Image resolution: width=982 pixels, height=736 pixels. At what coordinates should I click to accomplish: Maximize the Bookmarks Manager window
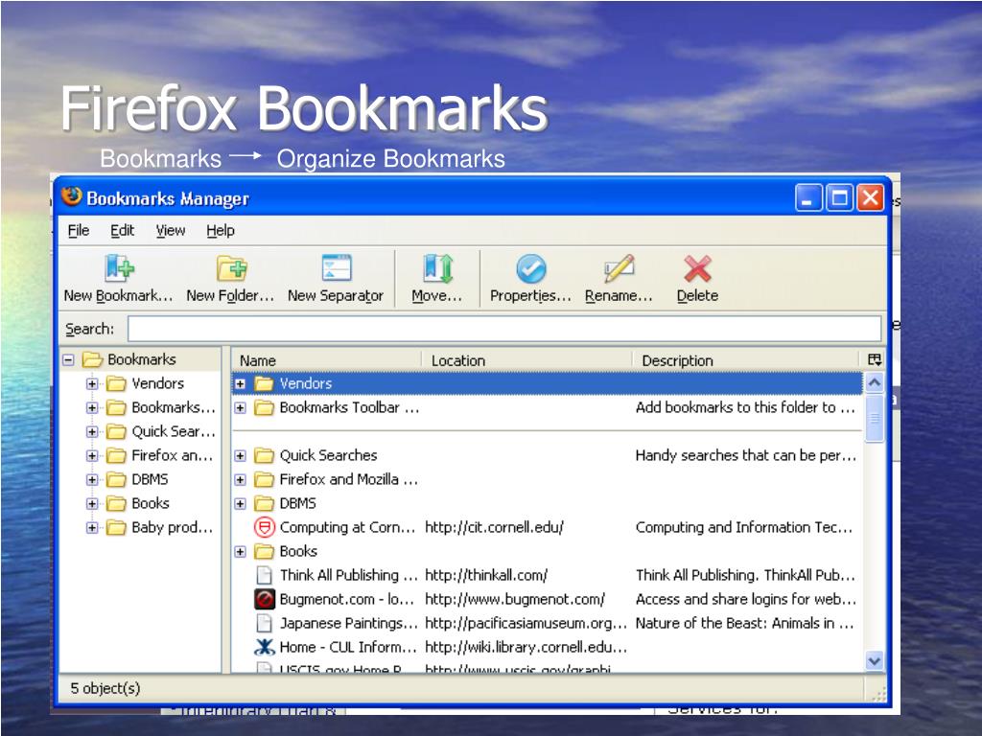pyautogui.click(x=839, y=197)
